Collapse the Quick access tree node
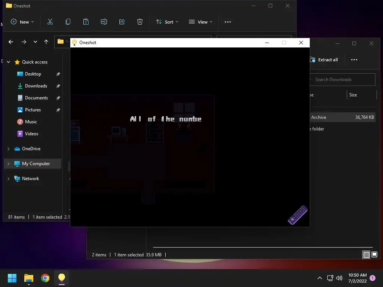This screenshot has height=287, width=383. [x=9, y=62]
